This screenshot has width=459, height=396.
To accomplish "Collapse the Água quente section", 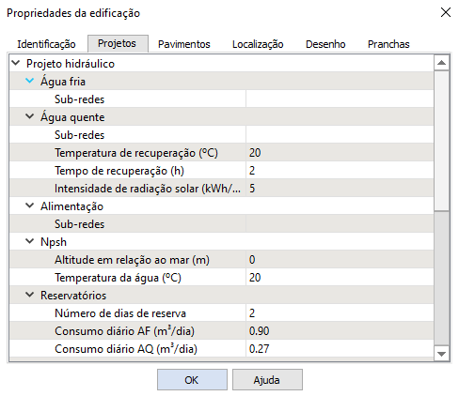I will point(29,116).
